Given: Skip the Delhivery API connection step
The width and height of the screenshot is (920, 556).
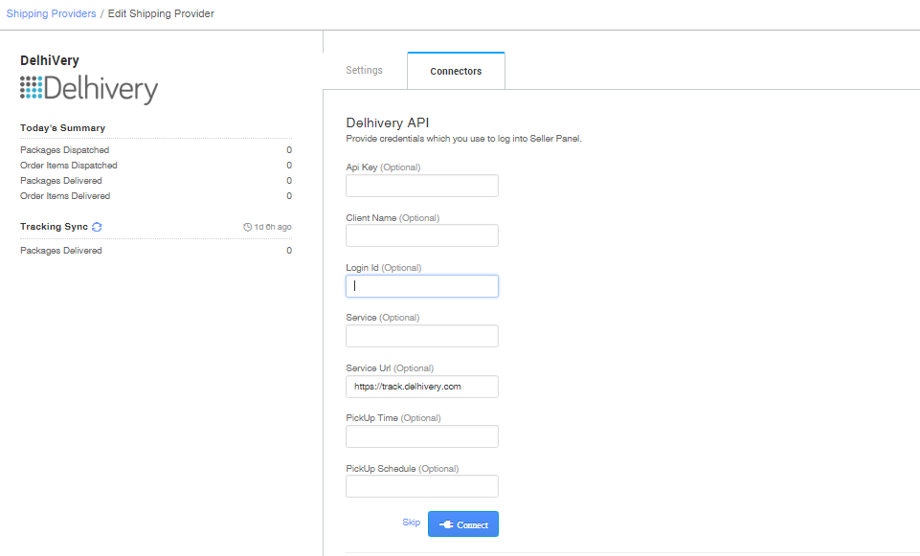Looking at the screenshot, I should click(x=411, y=522).
